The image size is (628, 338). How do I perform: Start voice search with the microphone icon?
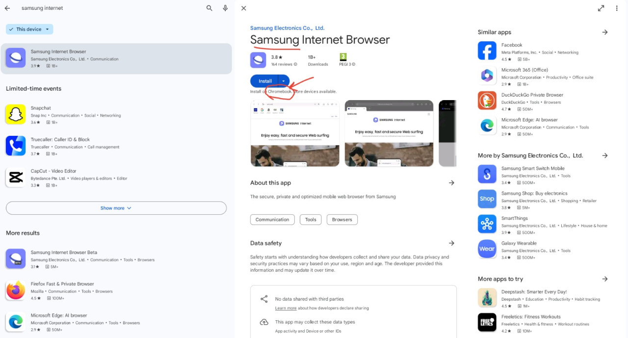(x=225, y=8)
